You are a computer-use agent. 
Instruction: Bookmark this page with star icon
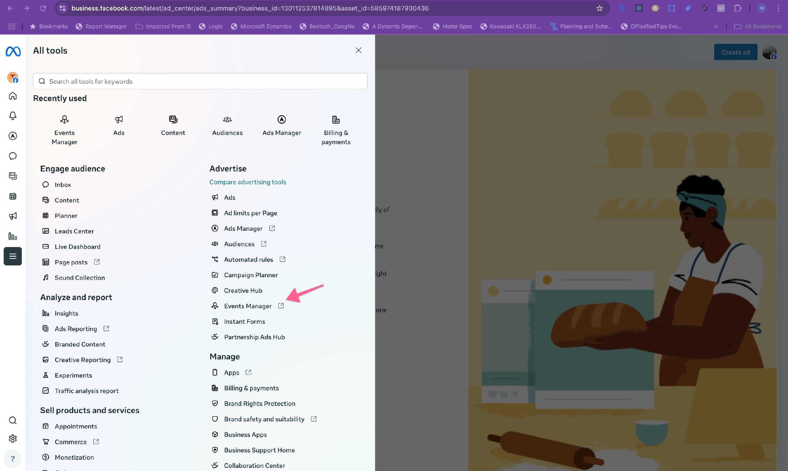click(599, 8)
